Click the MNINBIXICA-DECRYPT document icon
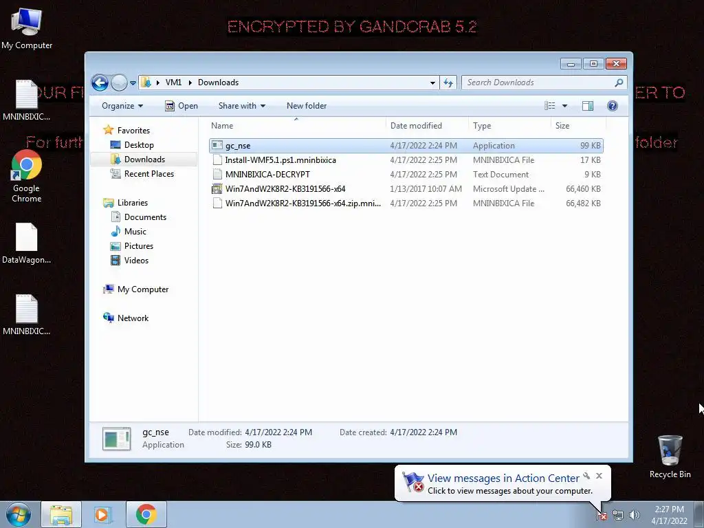 (217, 174)
